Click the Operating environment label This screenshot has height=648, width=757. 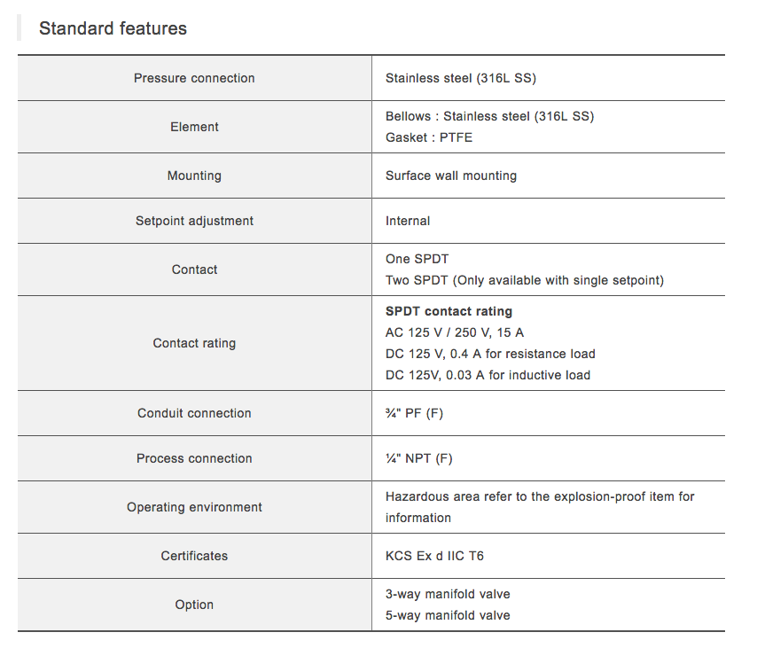(194, 507)
